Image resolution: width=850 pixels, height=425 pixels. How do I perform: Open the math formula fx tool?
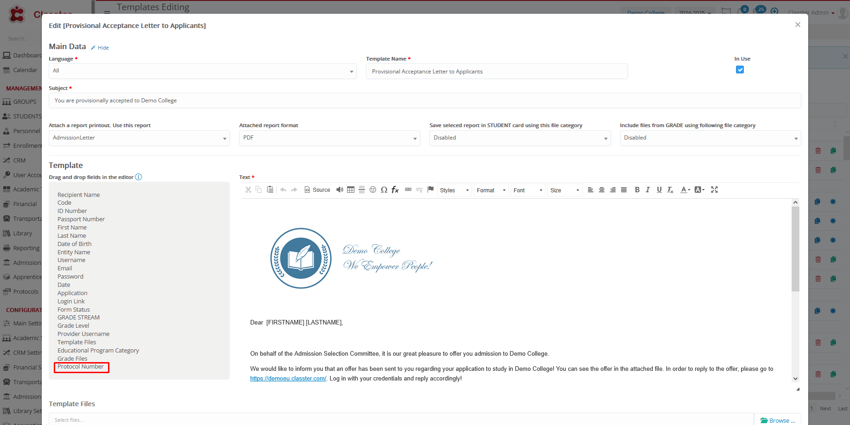coord(395,190)
